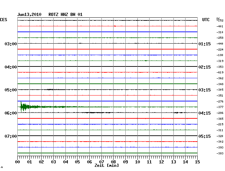Click the DC offset value "-619"
Screen dimensions: 225x171
pyautogui.click(x=220, y=72)
